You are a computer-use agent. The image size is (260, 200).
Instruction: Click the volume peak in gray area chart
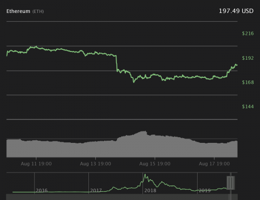[x=144, y=132]
